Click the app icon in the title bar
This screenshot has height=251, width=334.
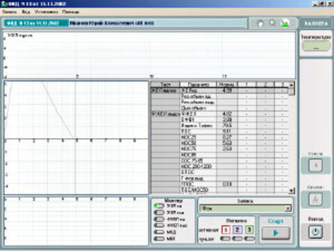[x=4, y=3]
